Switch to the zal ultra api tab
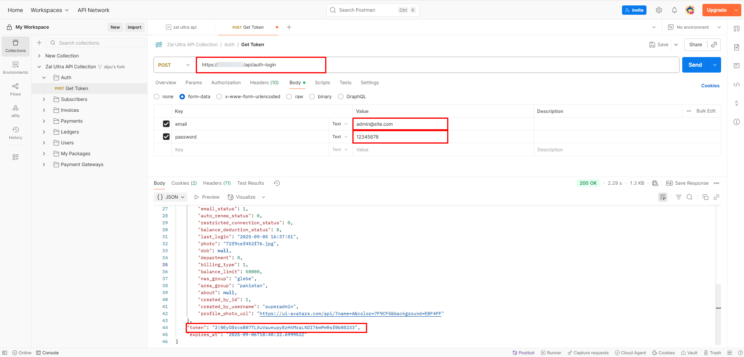Image resolution: width=744 pixels, height=357 pixels. click(x=181, y=27)
